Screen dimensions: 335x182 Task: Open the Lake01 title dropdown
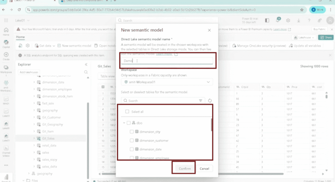(22, 20)
